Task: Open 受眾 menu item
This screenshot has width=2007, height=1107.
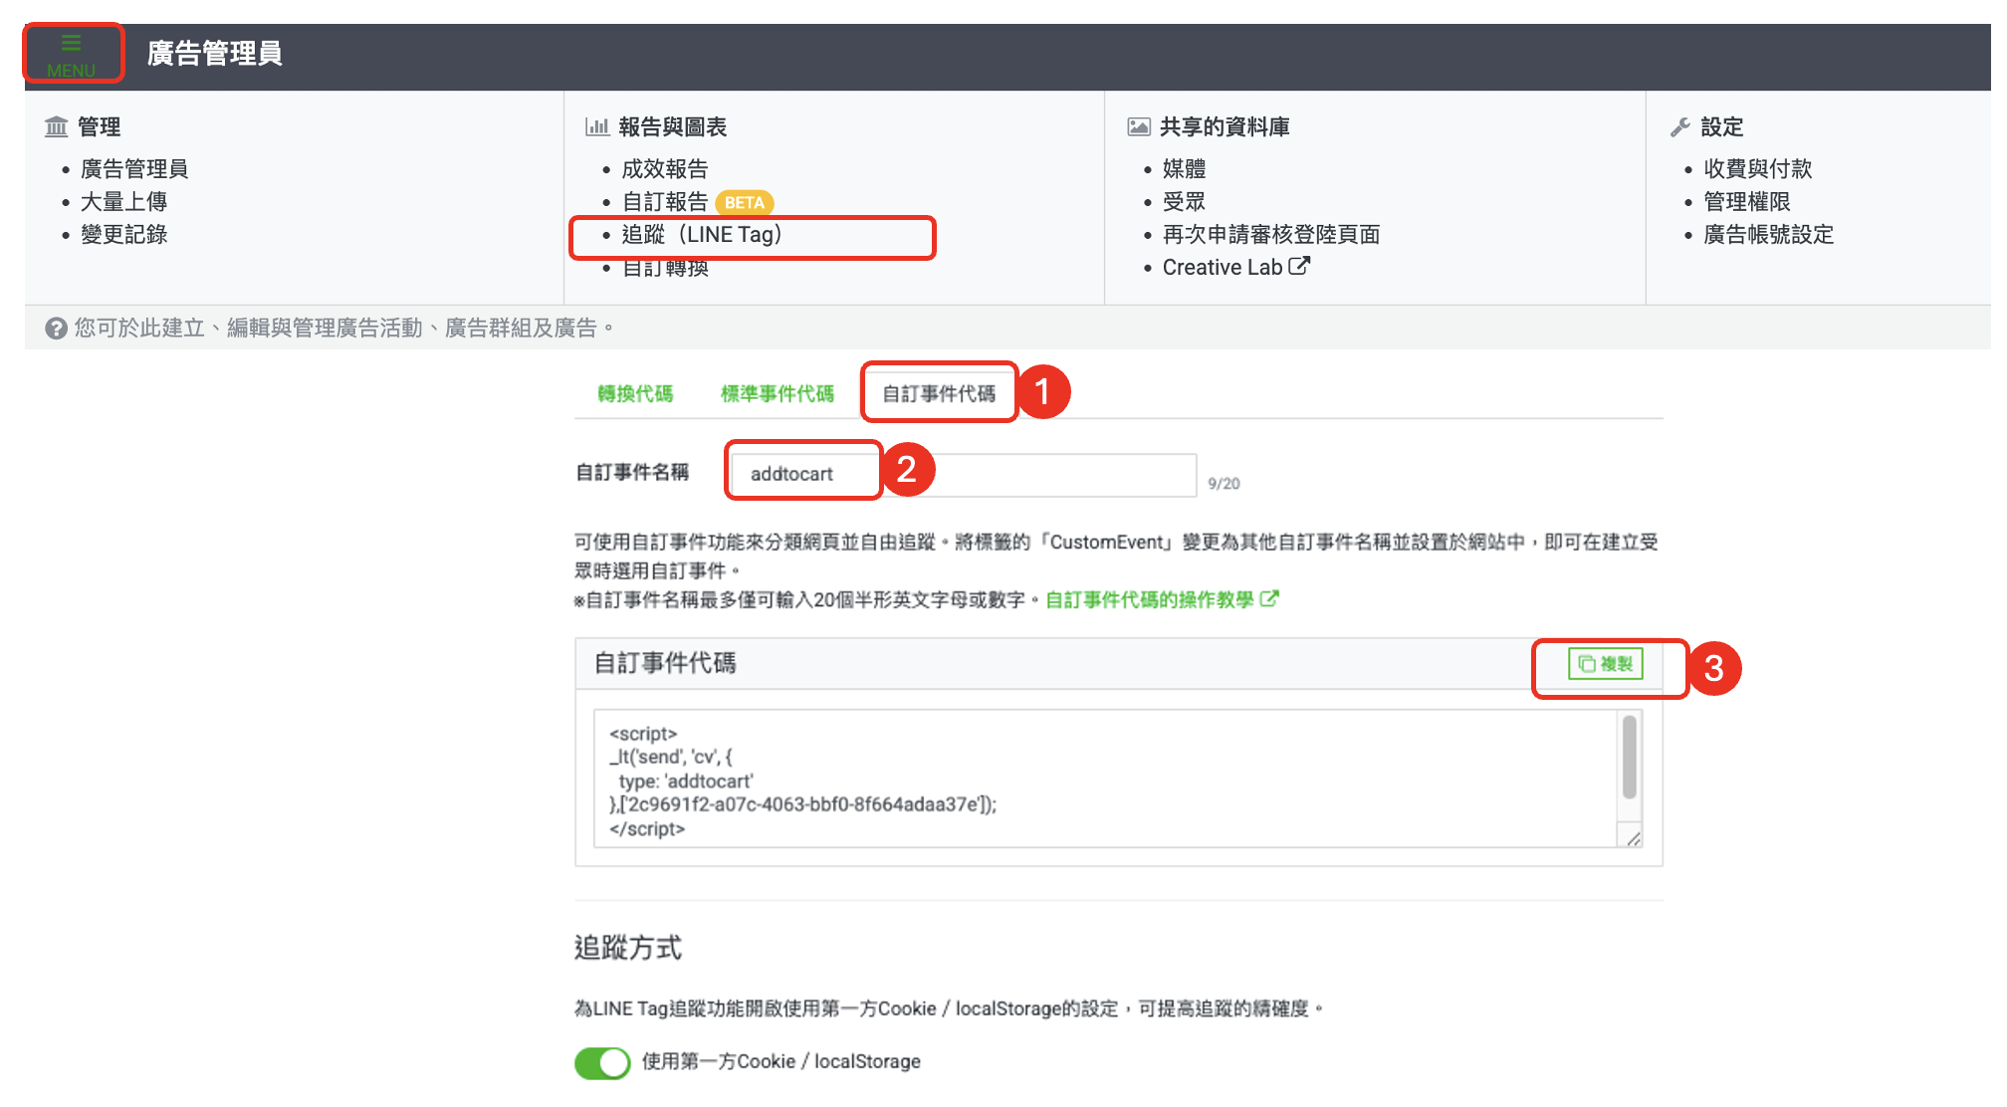Action: 1185,202
